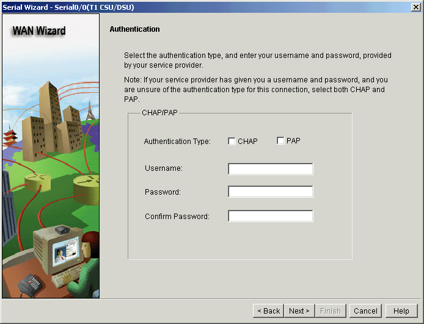Screen dimensions: 424x324
Task: Click the WAN Wizard title in sidebar
Action: [x=39, y=31]
